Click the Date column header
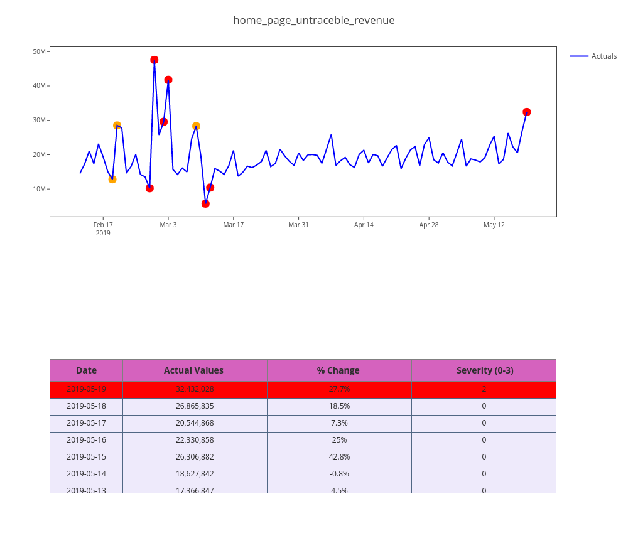Image resolution: width=628 pixels, height=543 pixels. point(86,370)
